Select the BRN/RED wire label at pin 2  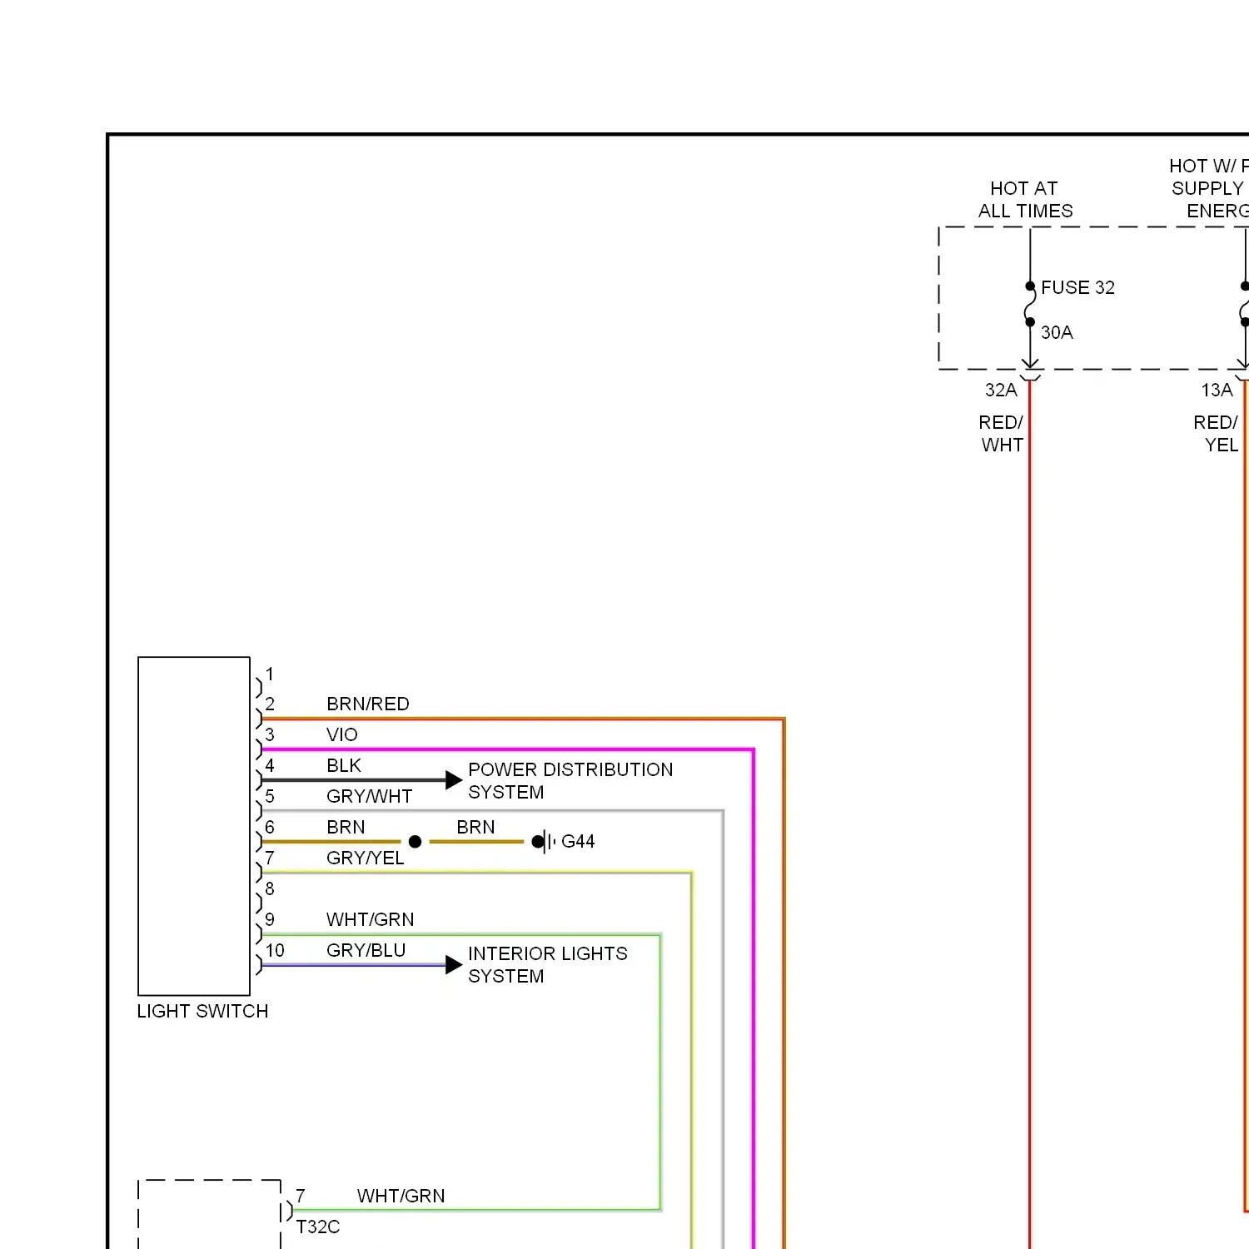368,704
